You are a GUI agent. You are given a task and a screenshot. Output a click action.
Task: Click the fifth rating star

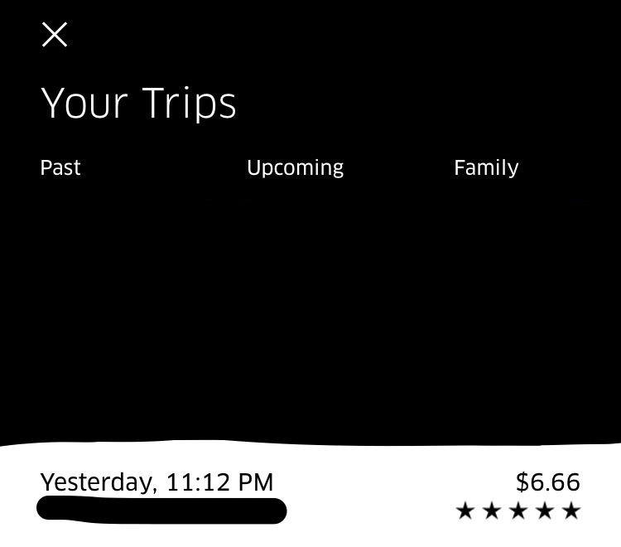click(571, 511)
